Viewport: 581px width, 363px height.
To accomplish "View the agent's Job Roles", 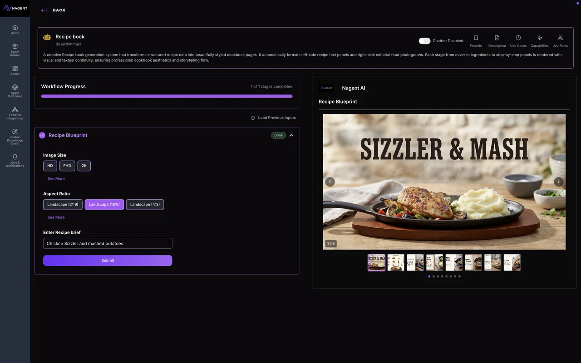I will tap(560, 41).
